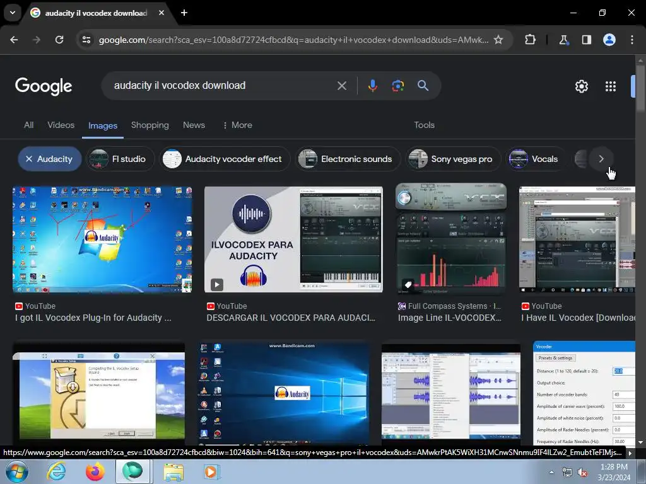Click the page vertical scrollbar thumb
The image size is (646, 484).
point(640,88)
